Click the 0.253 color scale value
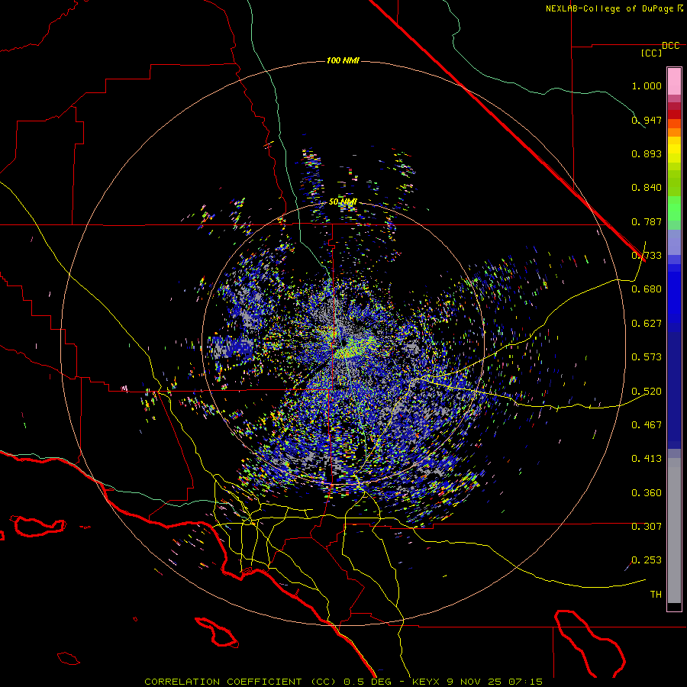 click(647, 560)
